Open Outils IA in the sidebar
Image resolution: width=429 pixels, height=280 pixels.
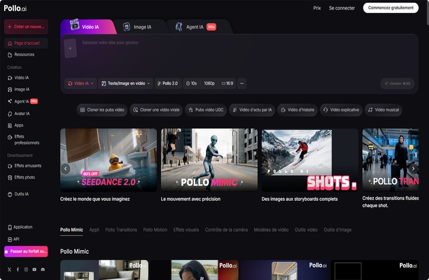click(26, 194)
